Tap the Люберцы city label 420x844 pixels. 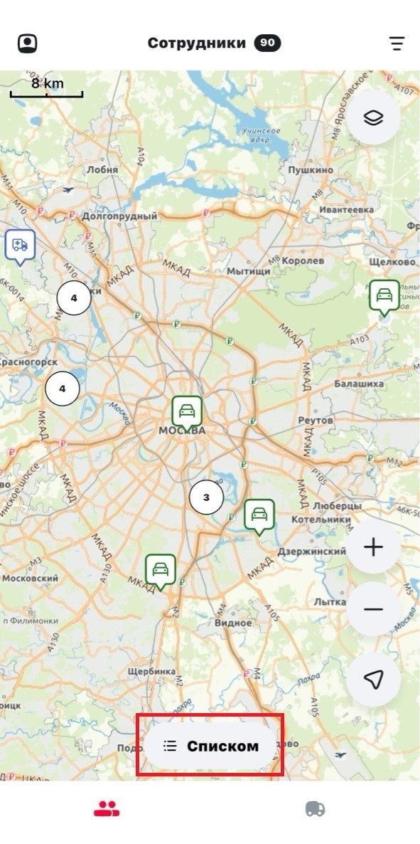[x=337, y=507]
